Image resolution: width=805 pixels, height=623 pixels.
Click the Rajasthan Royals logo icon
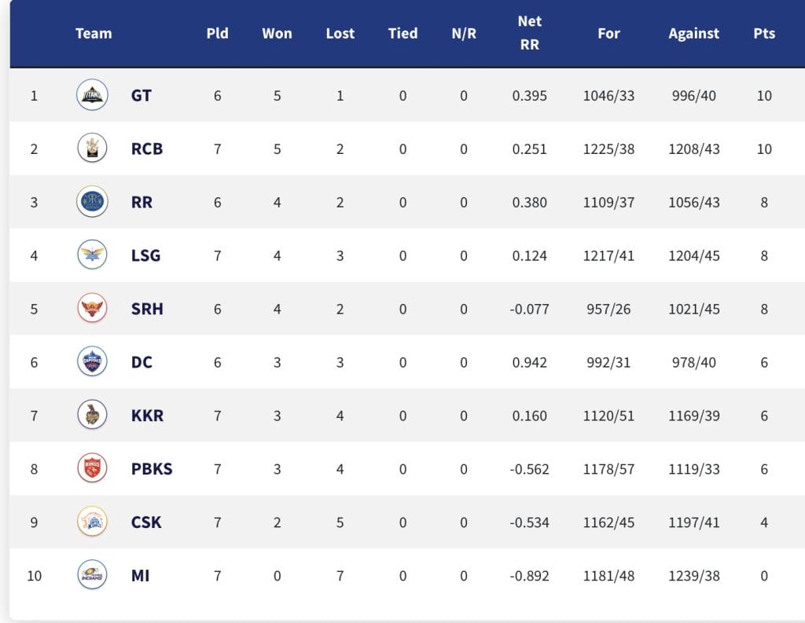coord(92,202)
